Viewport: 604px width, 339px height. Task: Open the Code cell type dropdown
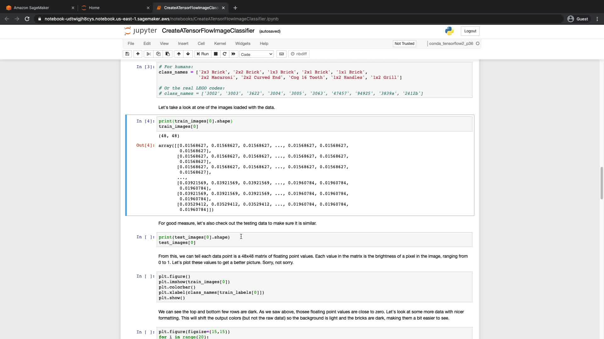pos(256,54)
